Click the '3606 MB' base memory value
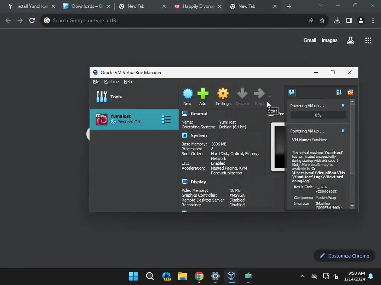 (x=219, y=144)
